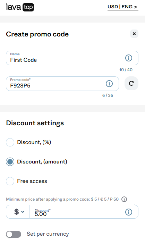Close the Create promo code panel

tap(134, 34)
